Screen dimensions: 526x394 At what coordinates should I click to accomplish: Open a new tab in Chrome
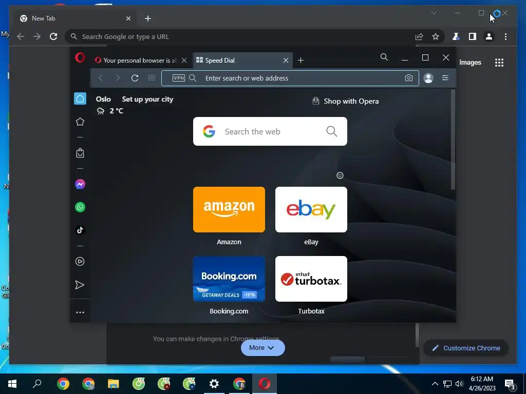pos(148,18)
